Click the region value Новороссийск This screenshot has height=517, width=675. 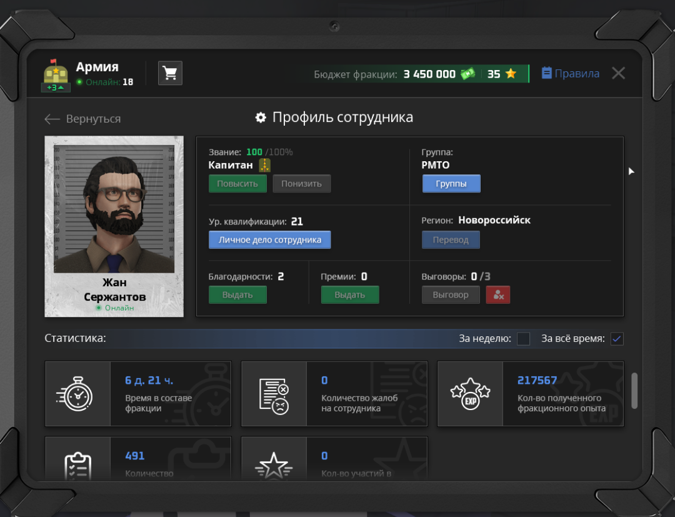tap(494, 221)
